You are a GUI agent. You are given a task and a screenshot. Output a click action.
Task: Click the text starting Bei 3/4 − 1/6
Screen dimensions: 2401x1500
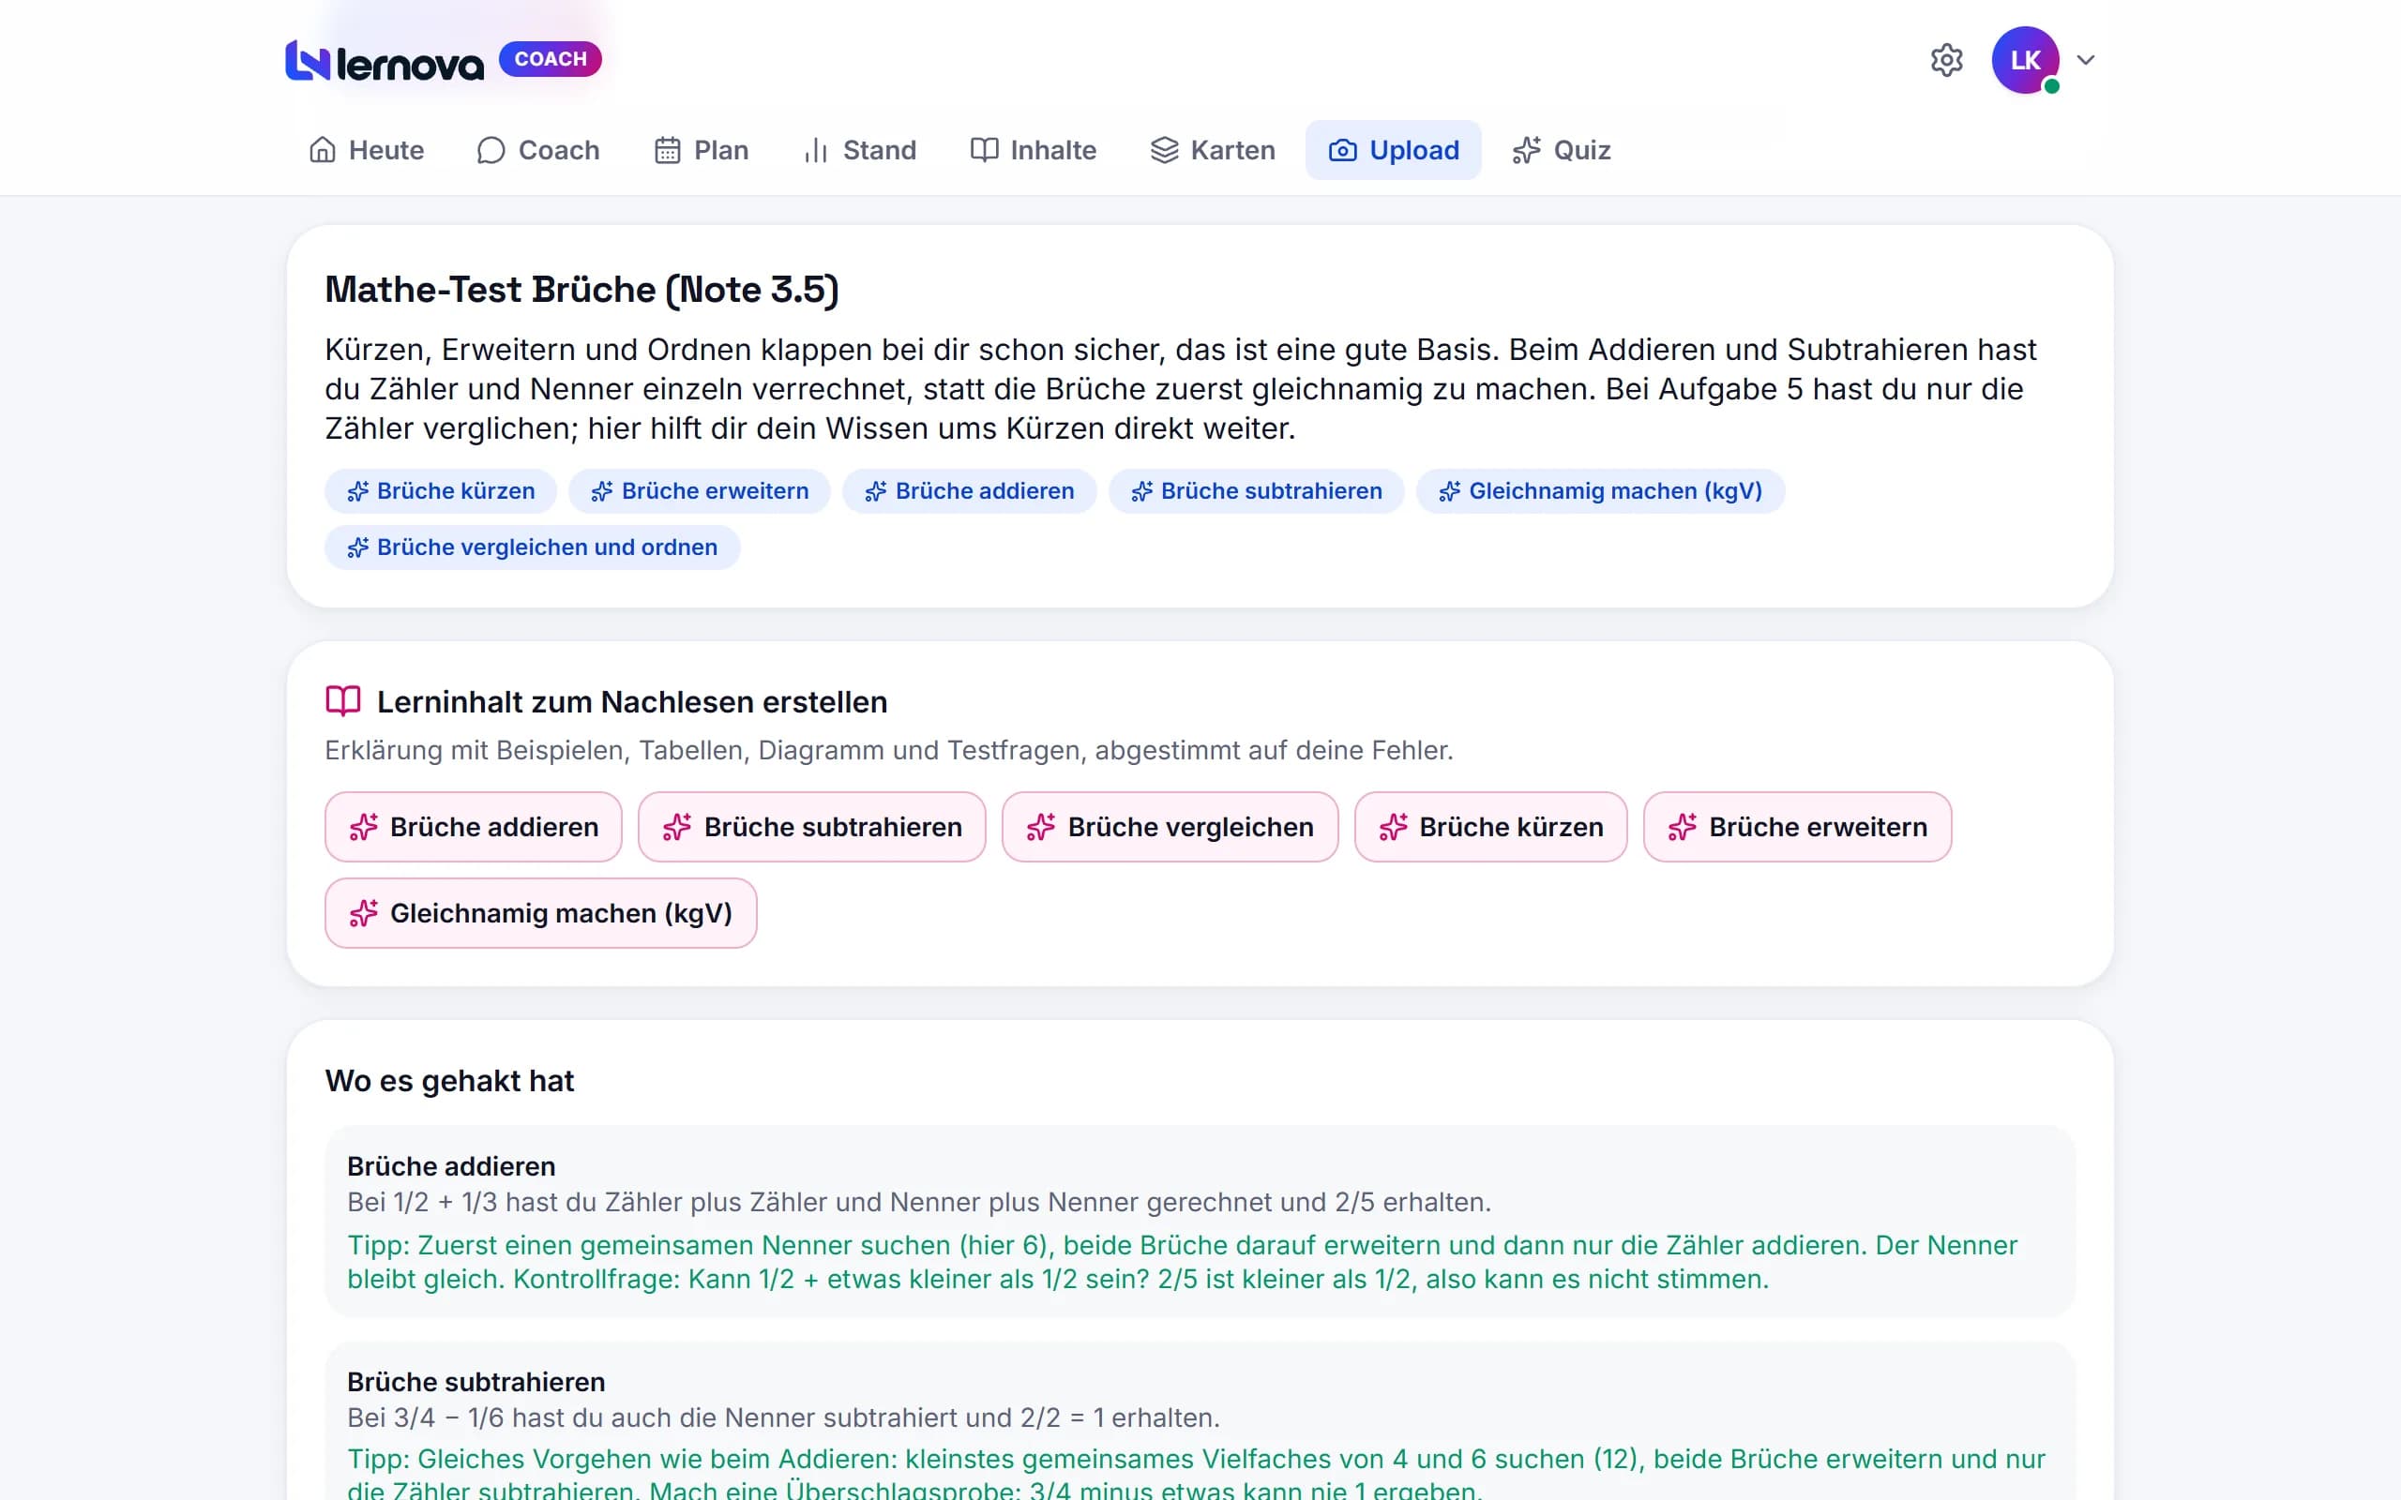pyautogui.click(x=784, y=1417)
